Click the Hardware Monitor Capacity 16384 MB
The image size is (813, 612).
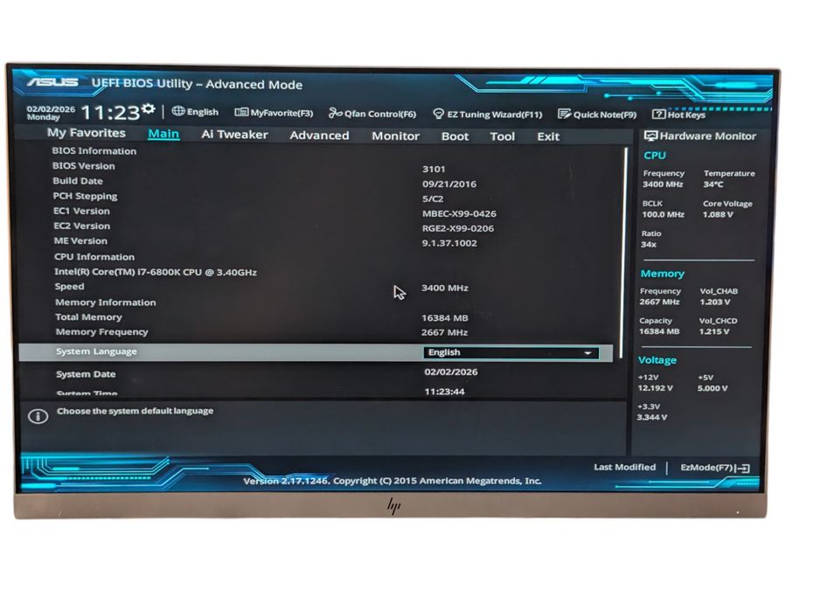click(x=659, y=331)
